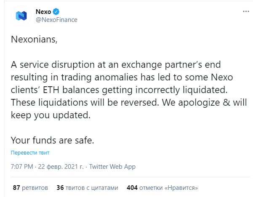Open the 7:07 PM tweet timestamp

pos(22,167)
